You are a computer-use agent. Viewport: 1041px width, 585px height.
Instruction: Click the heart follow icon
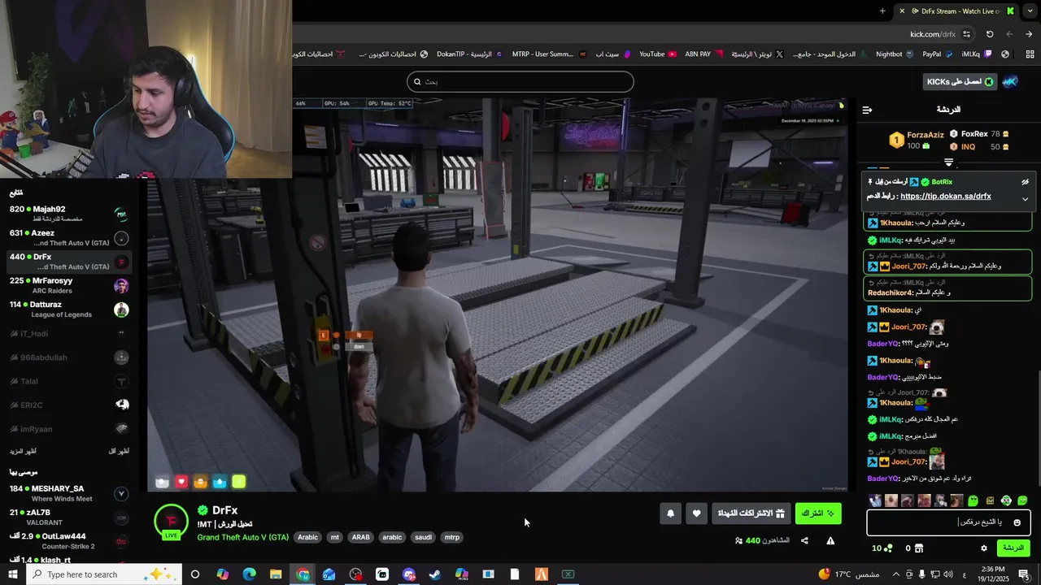click(697, 513)
